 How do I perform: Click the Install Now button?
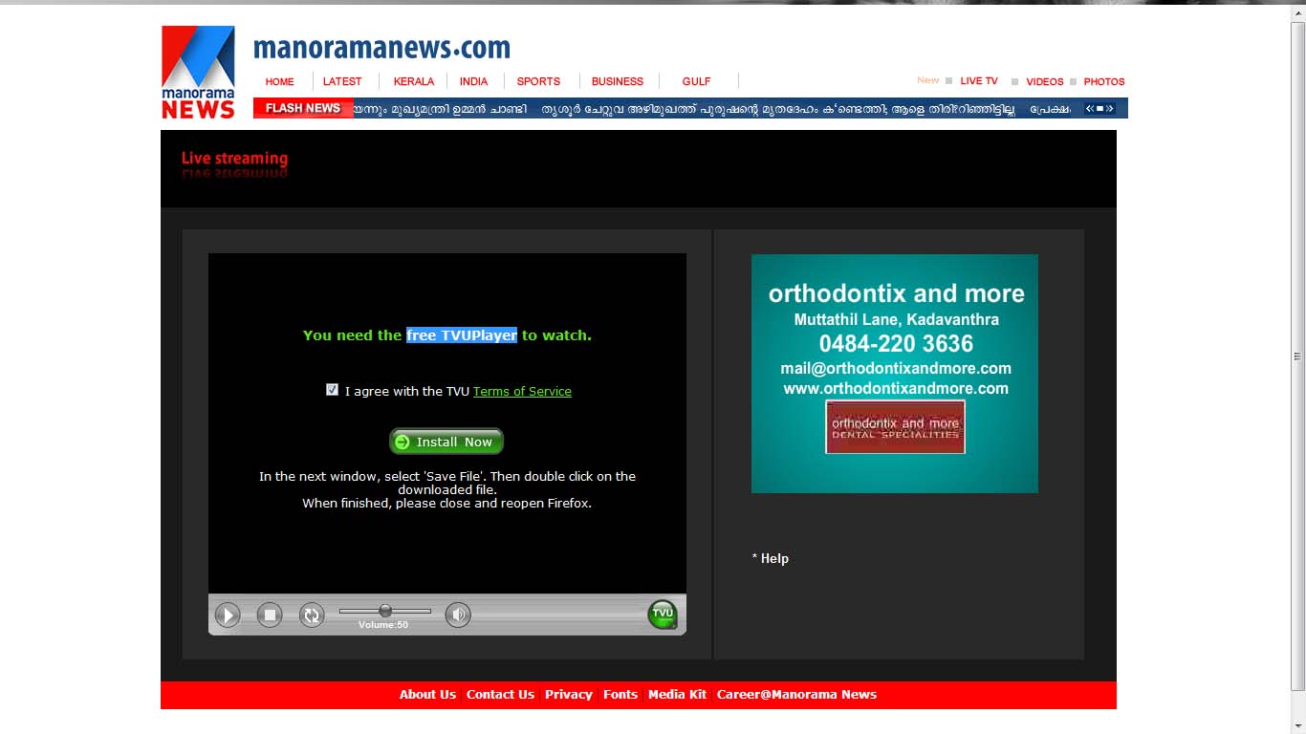point(446,442)
